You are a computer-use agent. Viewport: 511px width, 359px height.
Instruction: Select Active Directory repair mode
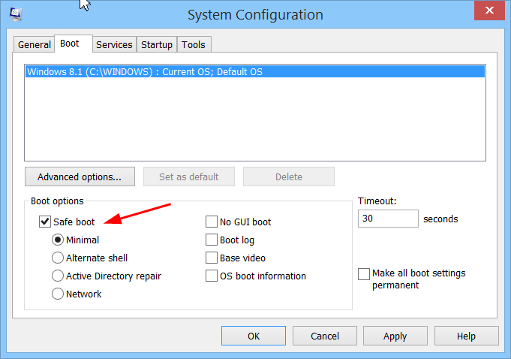pos(58,276)
